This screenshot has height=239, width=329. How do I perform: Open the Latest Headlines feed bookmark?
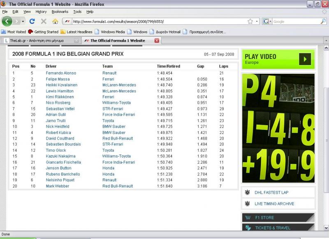coord(76,32)
